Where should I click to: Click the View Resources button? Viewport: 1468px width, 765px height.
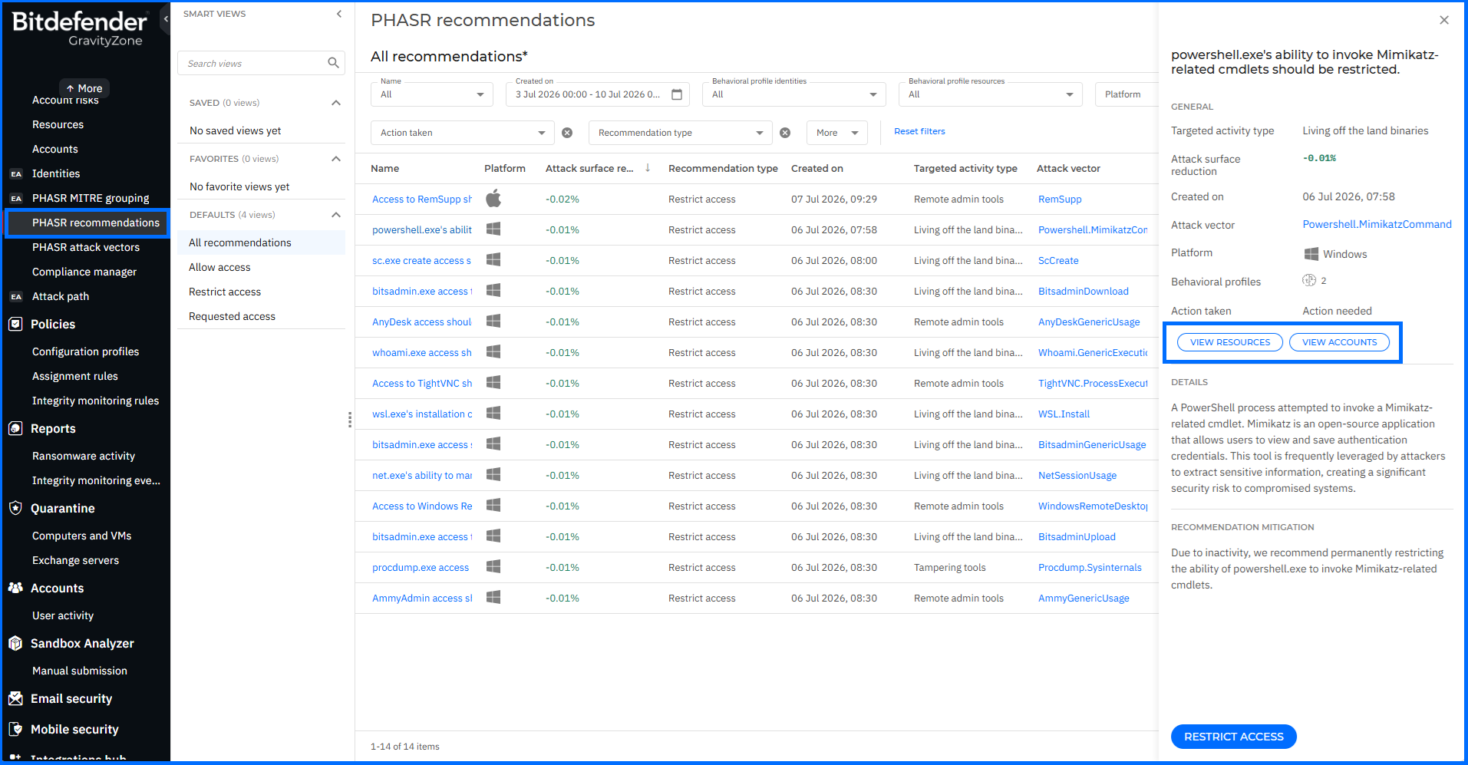1230,342
